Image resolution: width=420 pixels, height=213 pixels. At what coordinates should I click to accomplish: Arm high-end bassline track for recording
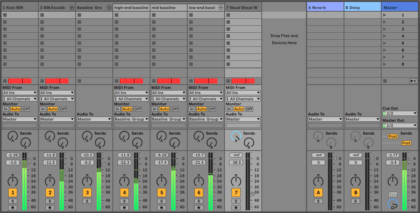124,208
